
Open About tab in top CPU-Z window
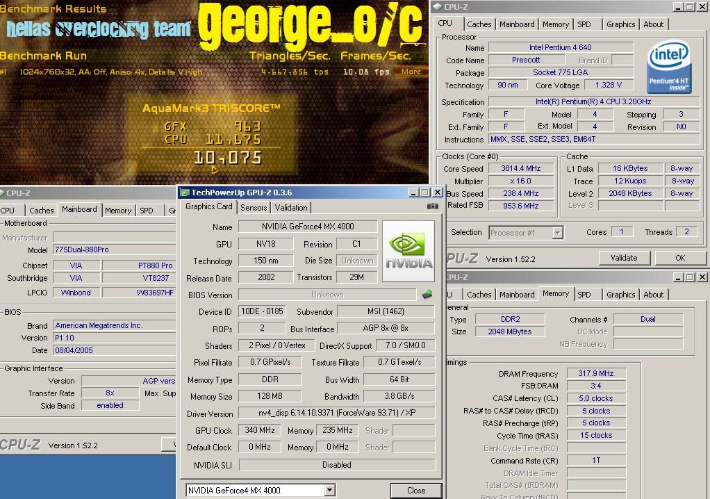654,24
